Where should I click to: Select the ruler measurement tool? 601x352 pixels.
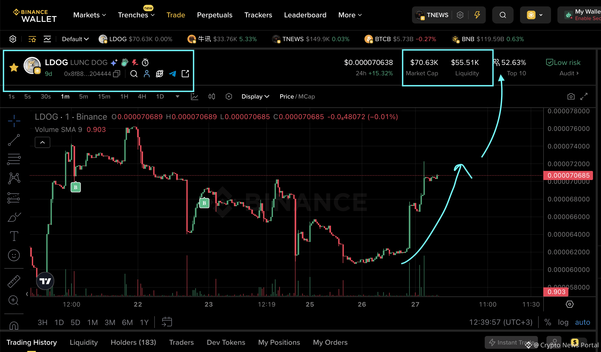(x=14, y=281)
